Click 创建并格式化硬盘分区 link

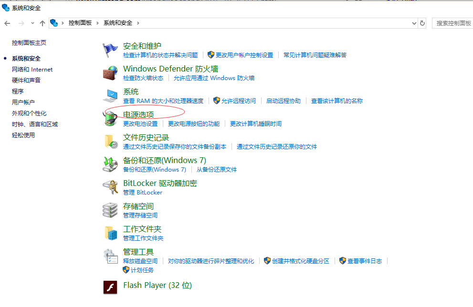point(300,261)
